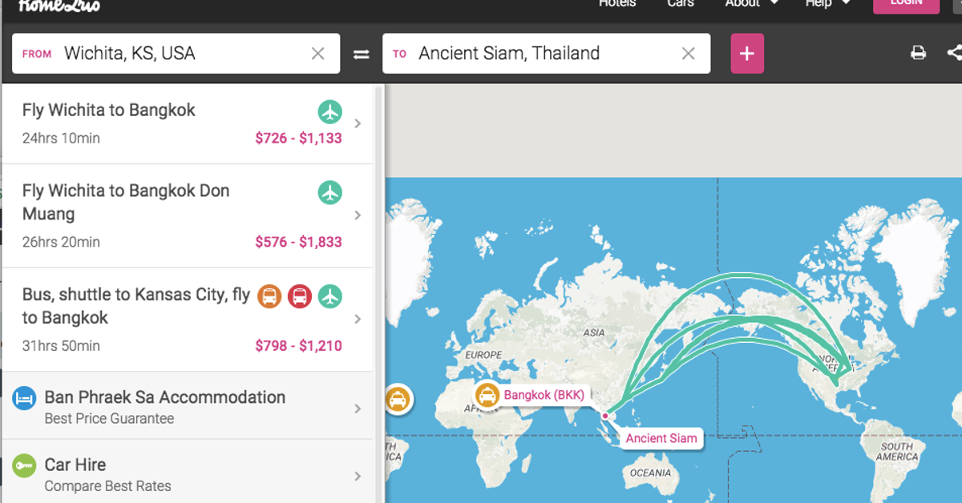Click taxi icon beside Bangkok (BKK) label
The image size is (962, 503).
487,395
